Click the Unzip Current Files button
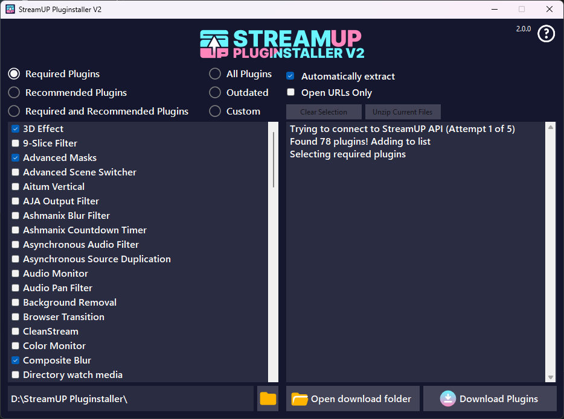Screen dimensions: 564x419 403,112
